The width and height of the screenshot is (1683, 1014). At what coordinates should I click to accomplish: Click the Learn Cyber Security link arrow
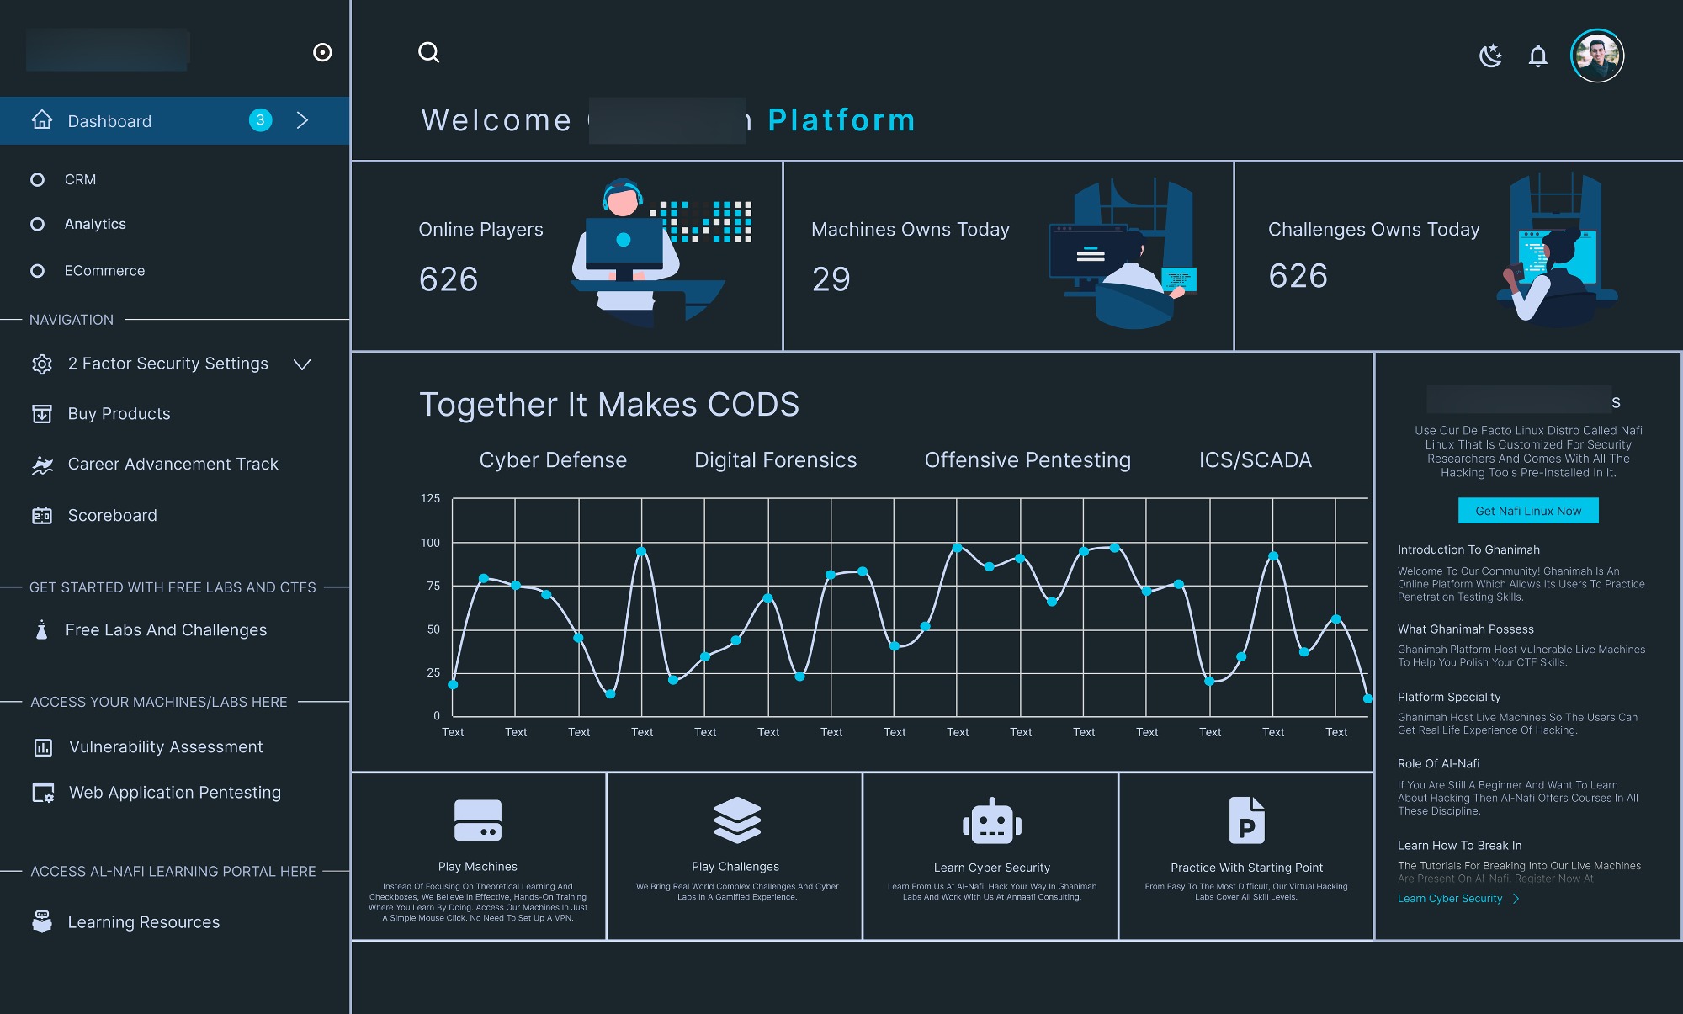coord(1516,899)
